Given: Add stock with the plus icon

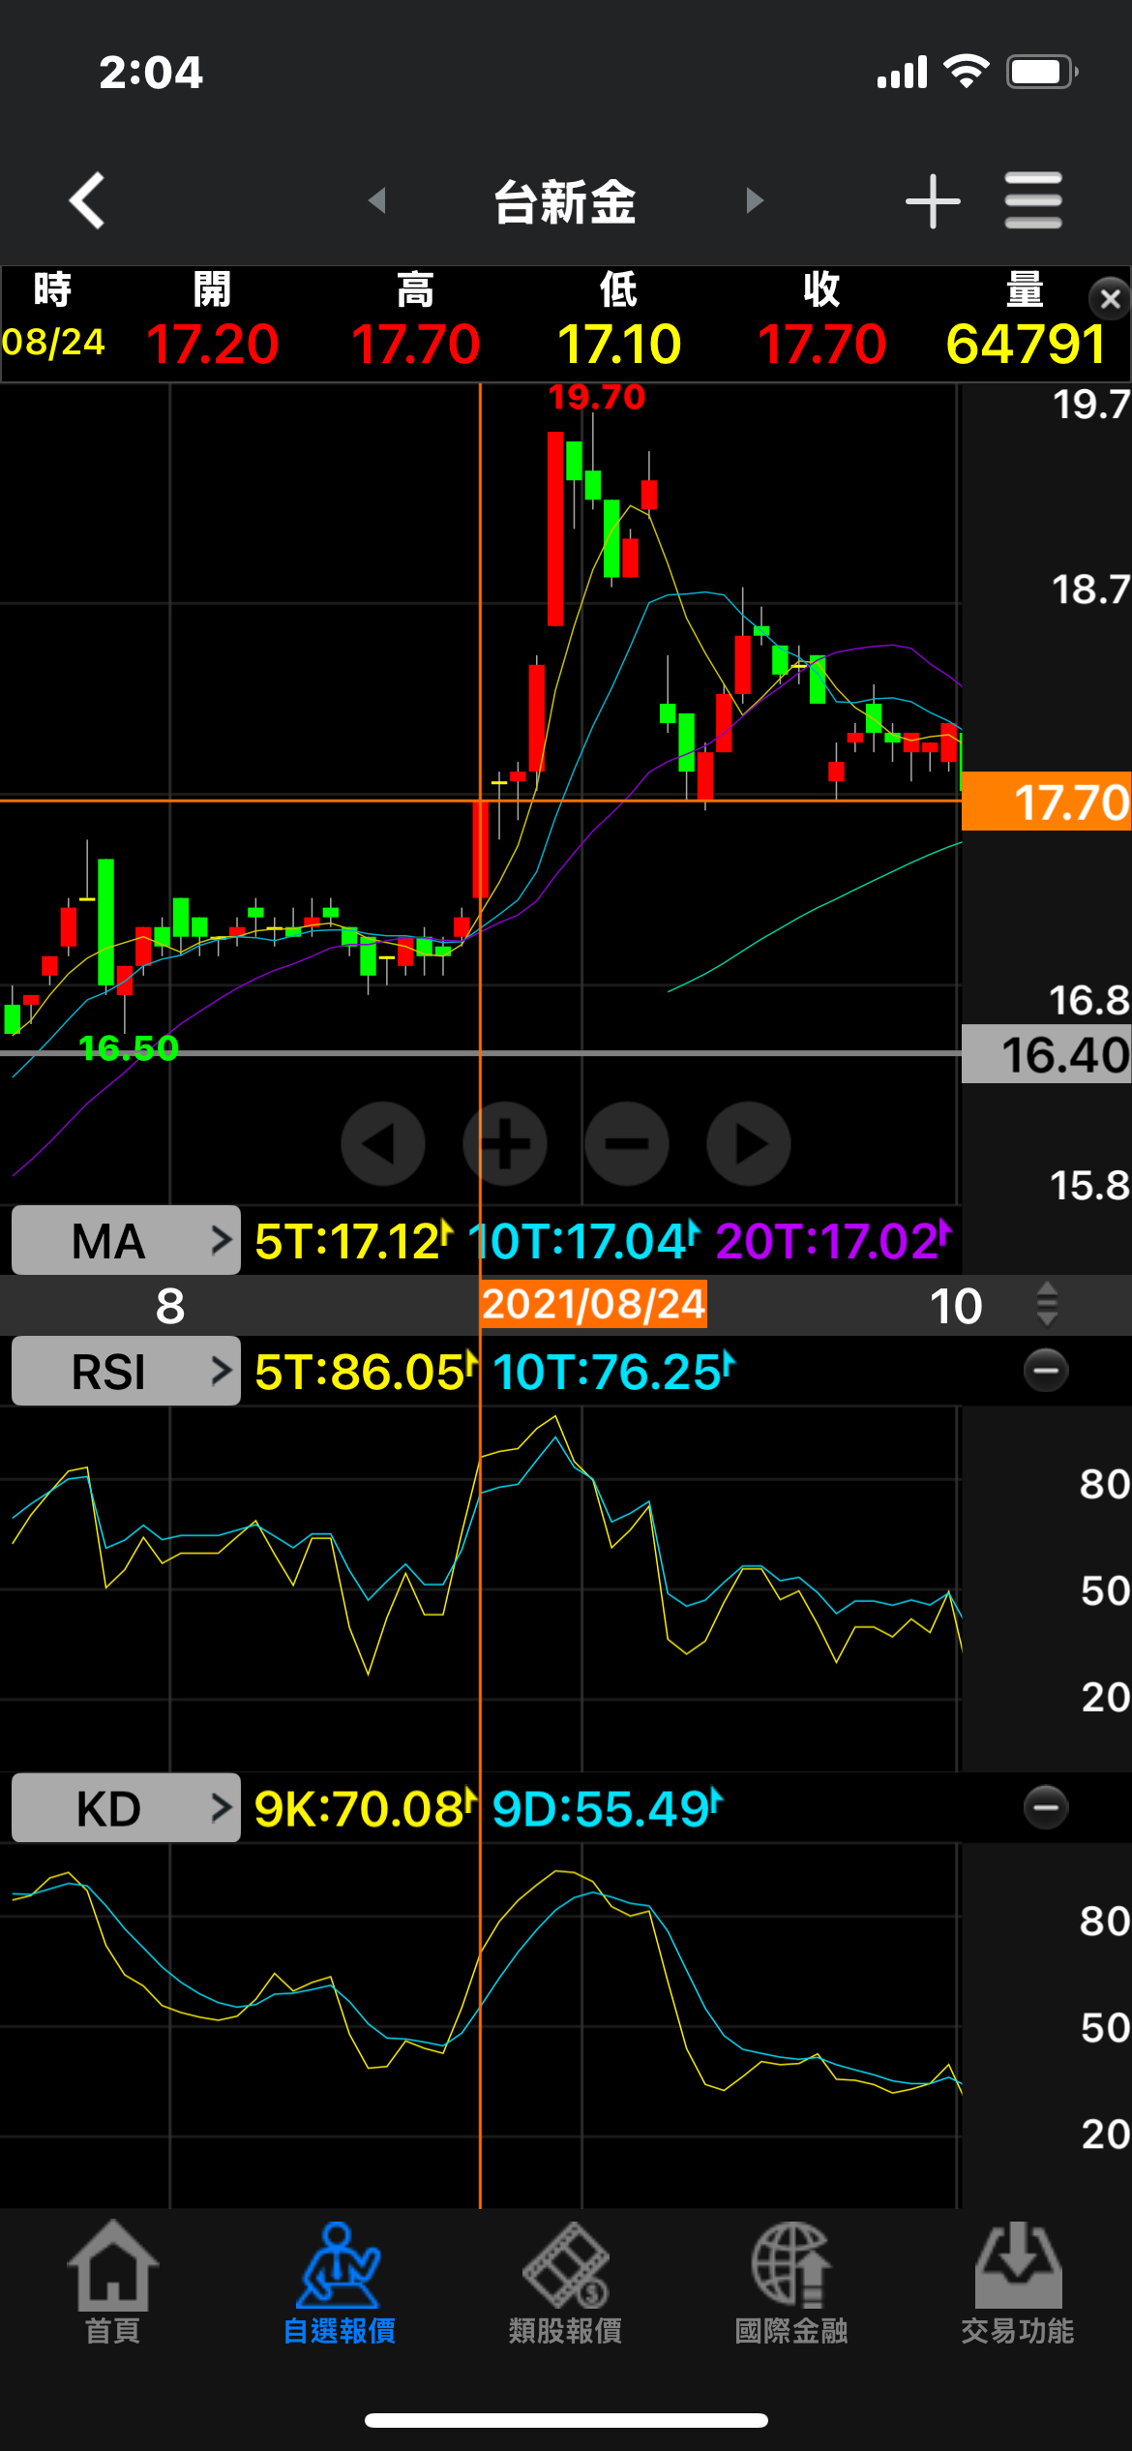Looking at the screenshot, I should (933, 200).
